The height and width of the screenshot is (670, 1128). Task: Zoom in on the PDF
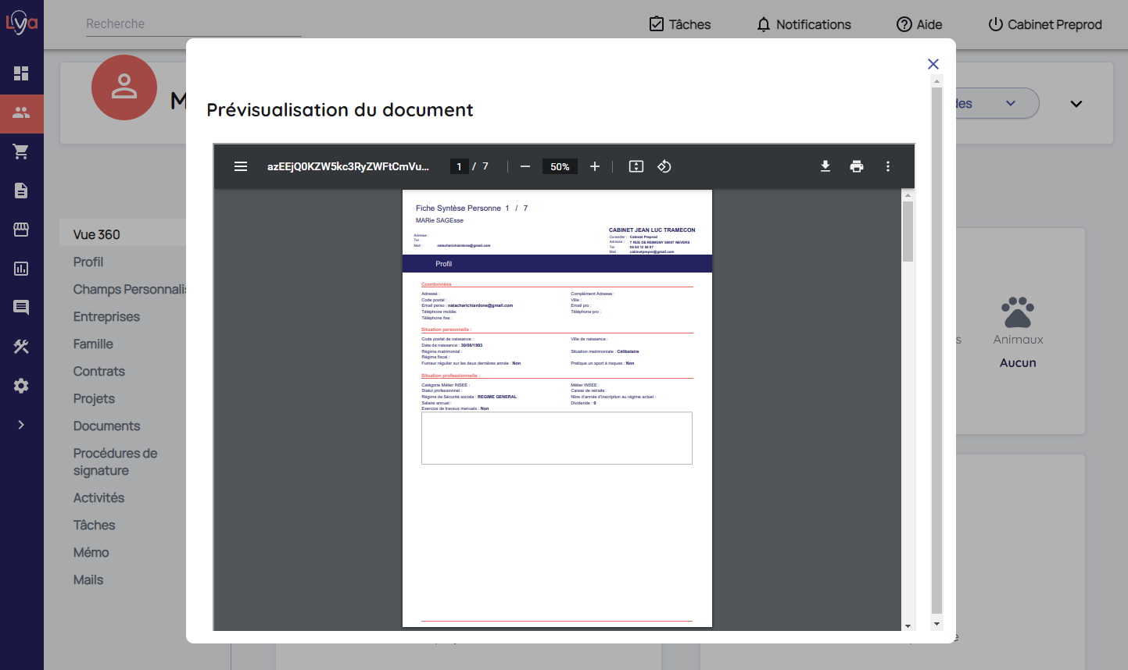595,166
